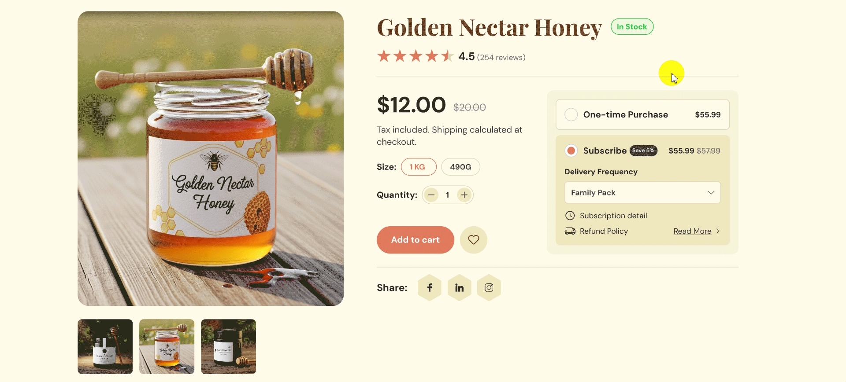Decrease quantity with the minus icon
846x382 pixels.
click(x=431, y=195)
